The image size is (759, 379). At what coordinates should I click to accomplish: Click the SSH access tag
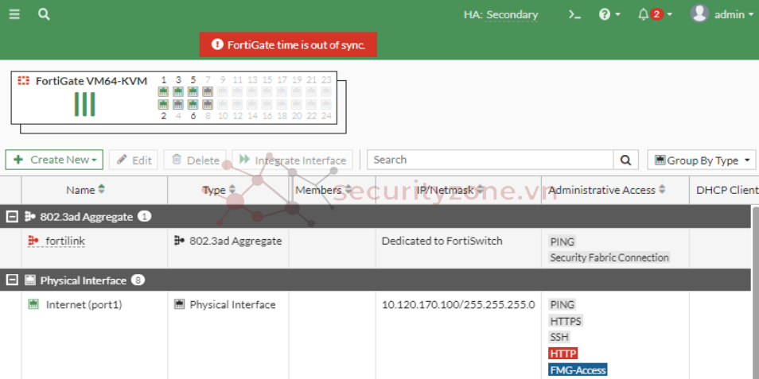coord(559,337)
